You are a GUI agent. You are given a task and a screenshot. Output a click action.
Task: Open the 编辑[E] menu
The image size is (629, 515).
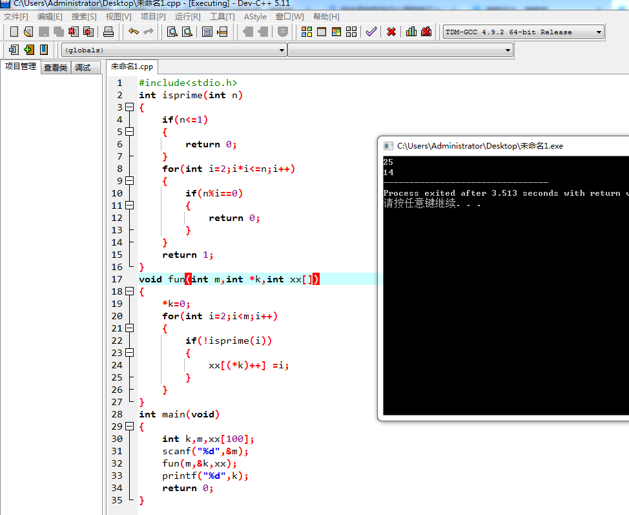[x=50, y=16]
